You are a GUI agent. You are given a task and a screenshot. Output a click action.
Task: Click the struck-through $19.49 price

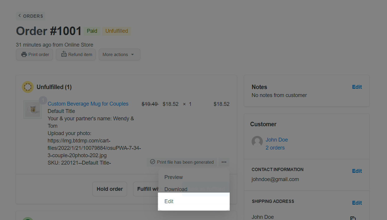150,104
